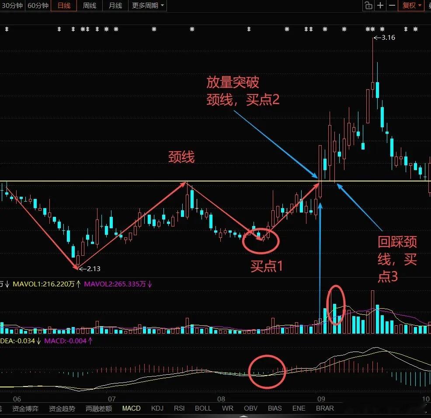Click the MAVOL1:216.220万 volume label
431x418 pixels.
pos(44,284)
